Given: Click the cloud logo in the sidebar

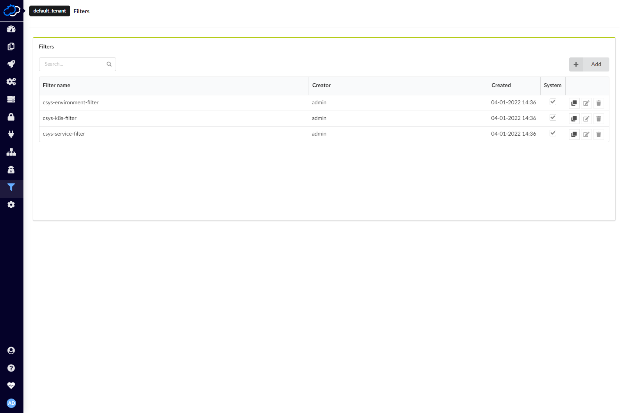Looking at the screenshot, I should click(x=11, y=11).
